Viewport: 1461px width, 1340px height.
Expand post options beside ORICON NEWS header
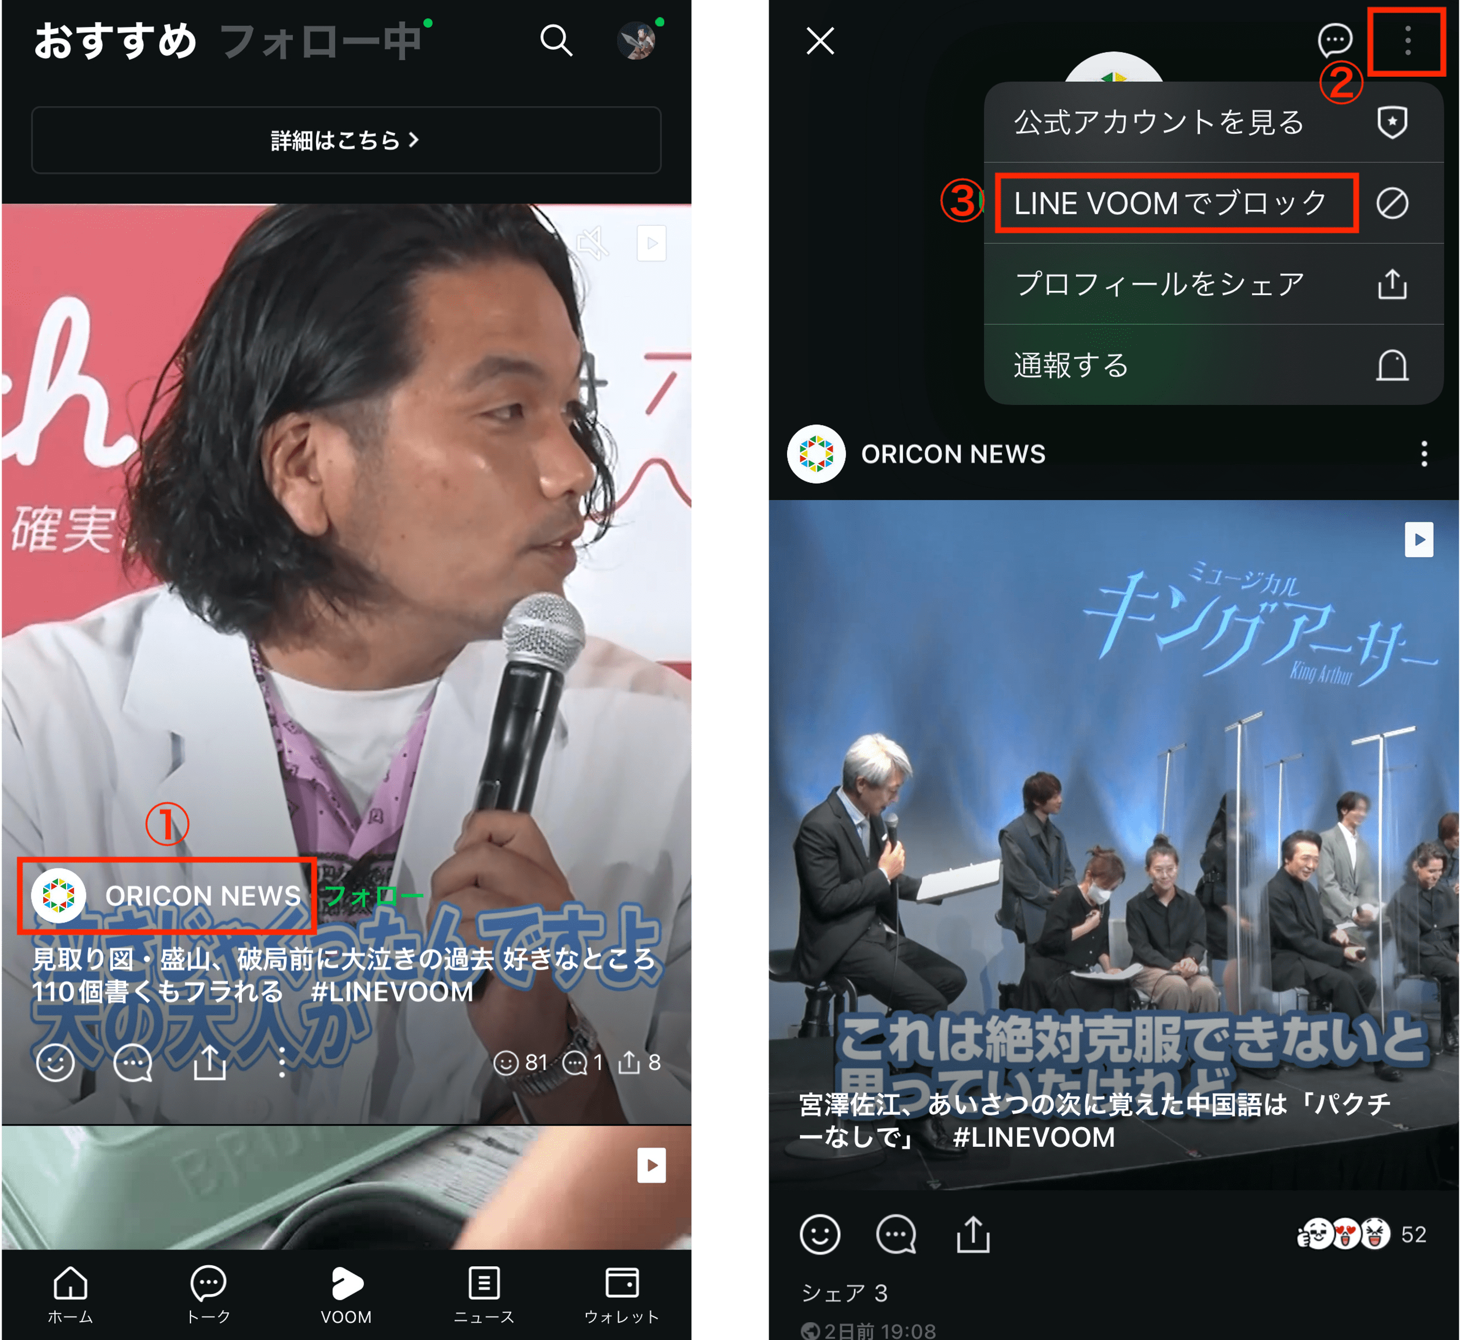point(1423,454)
